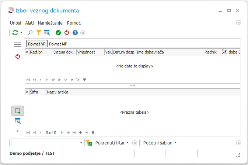Click the horizontal splitter between the grids
Screen dimensions: 248x165
132,86
